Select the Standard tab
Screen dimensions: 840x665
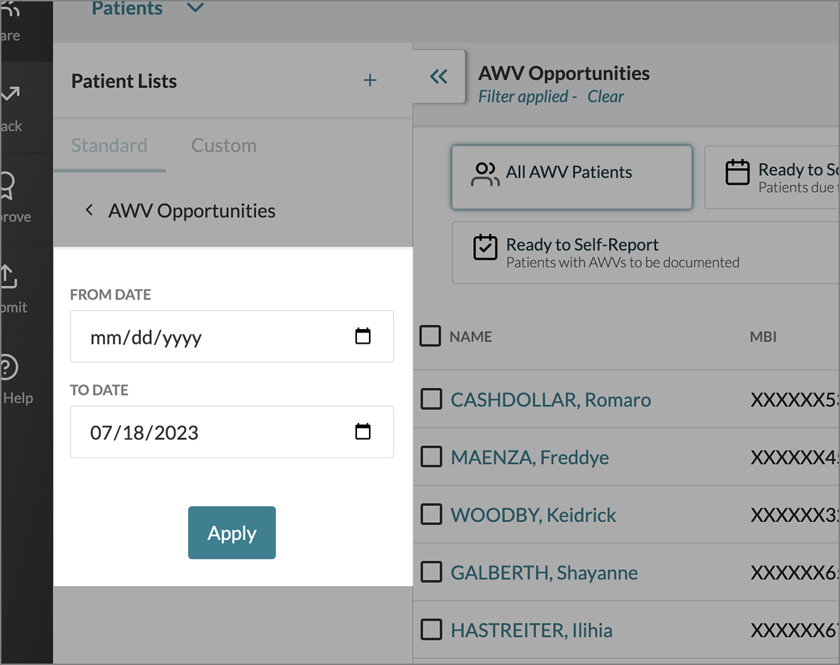[x=109, y=146]
